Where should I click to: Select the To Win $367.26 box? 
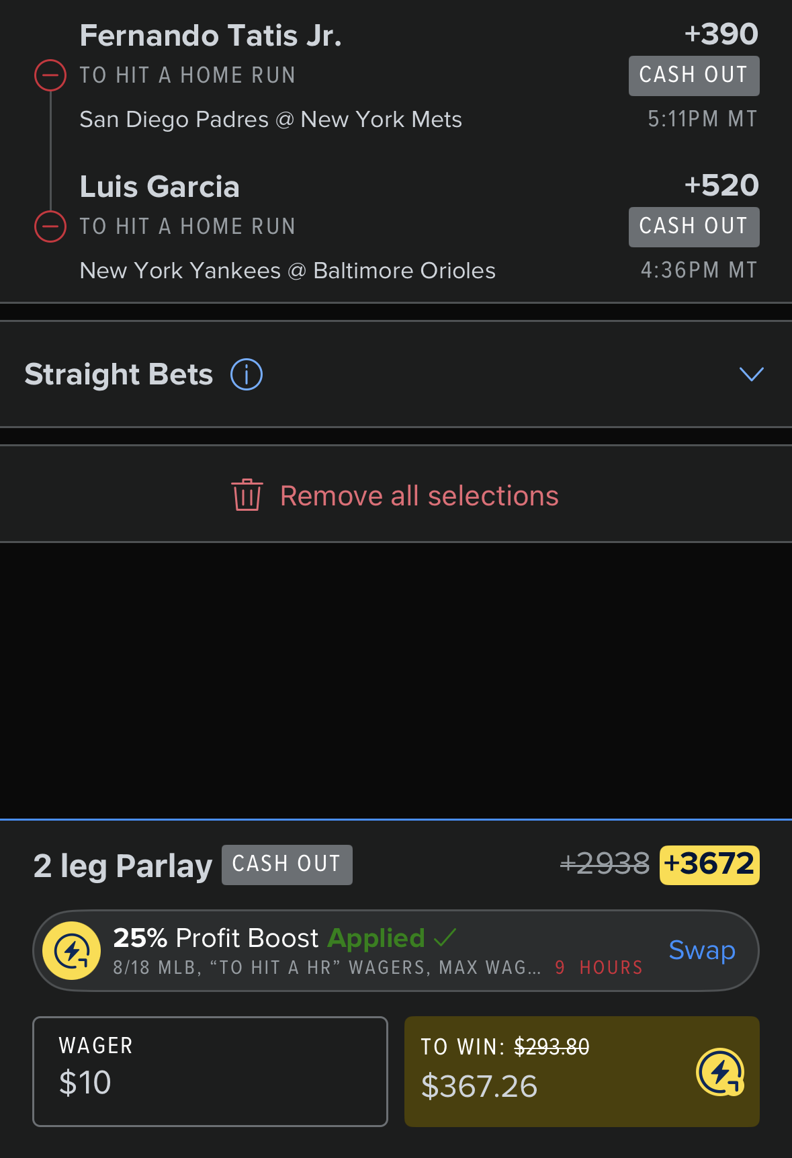click(x=582, y=1071)
